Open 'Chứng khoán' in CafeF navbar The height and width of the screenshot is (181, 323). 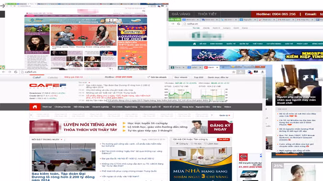[x=63, y=107]
